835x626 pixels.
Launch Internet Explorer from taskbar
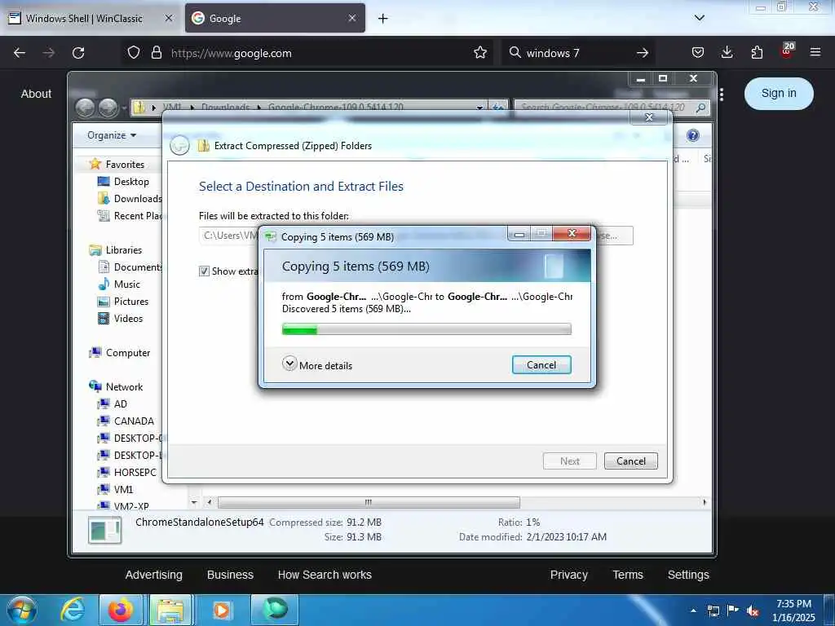[73, 610]
